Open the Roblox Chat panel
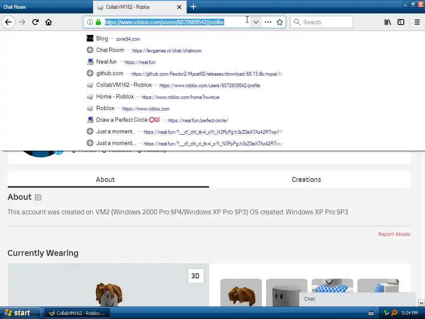This screenshot has width=425, height=319. coord(357,299)
